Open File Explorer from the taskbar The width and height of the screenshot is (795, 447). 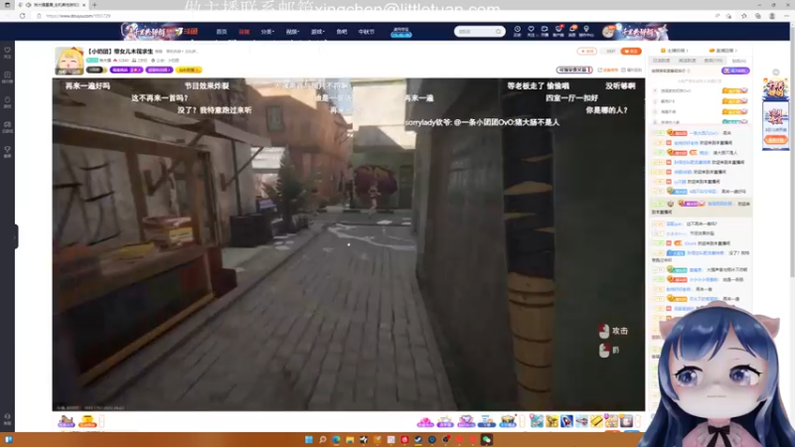pos(350,439)
